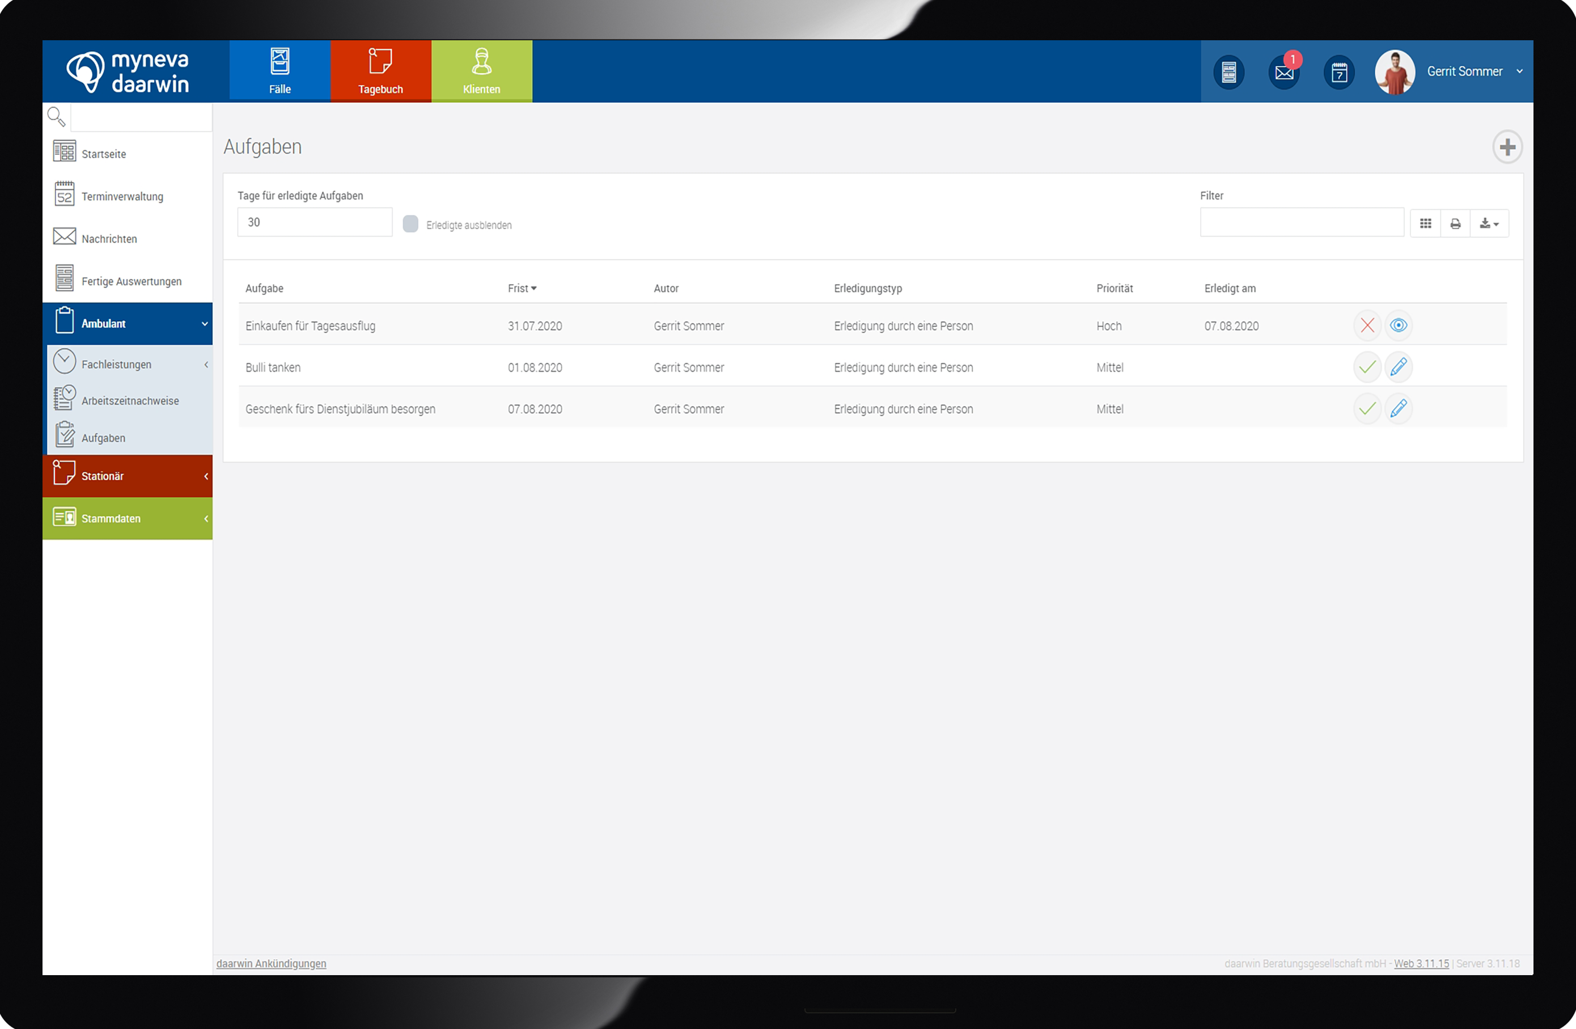Click the Fachleistungen clock icon

pos(64,361)
